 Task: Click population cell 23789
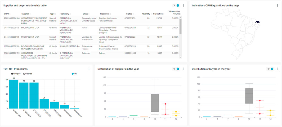pos(159,18)
